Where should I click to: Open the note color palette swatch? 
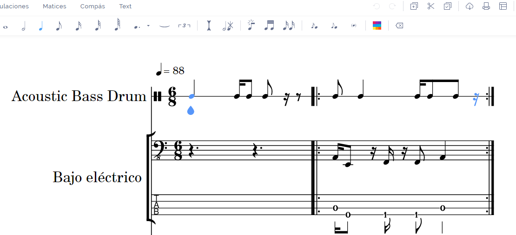click(377, 26)
